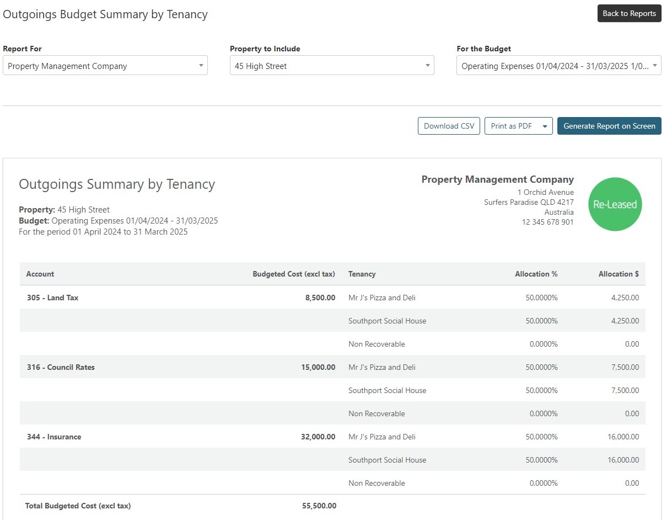Screen dimensions: 672x520
Task: Select the 316 - Council Rates account
Action: point(61,367)
